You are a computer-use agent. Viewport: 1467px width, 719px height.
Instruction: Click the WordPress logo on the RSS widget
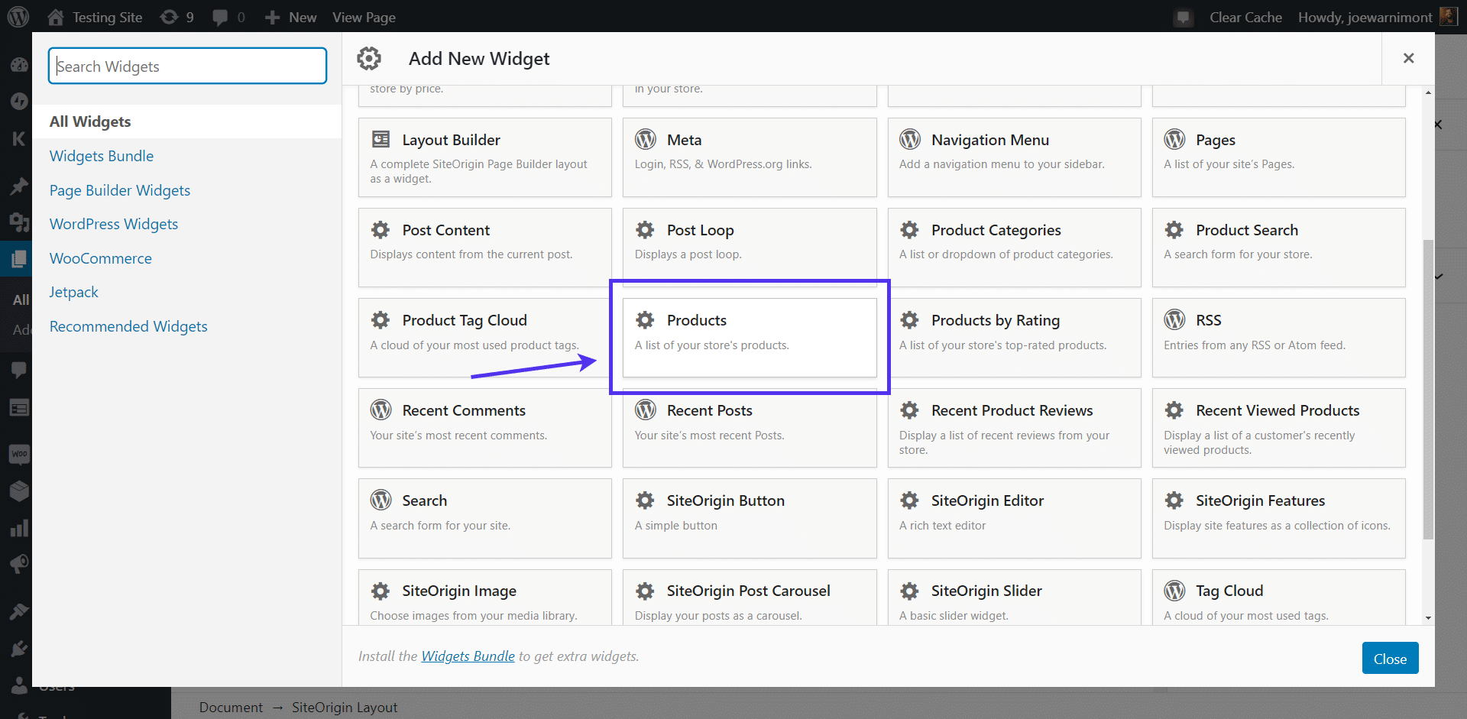coord(1174,319)
